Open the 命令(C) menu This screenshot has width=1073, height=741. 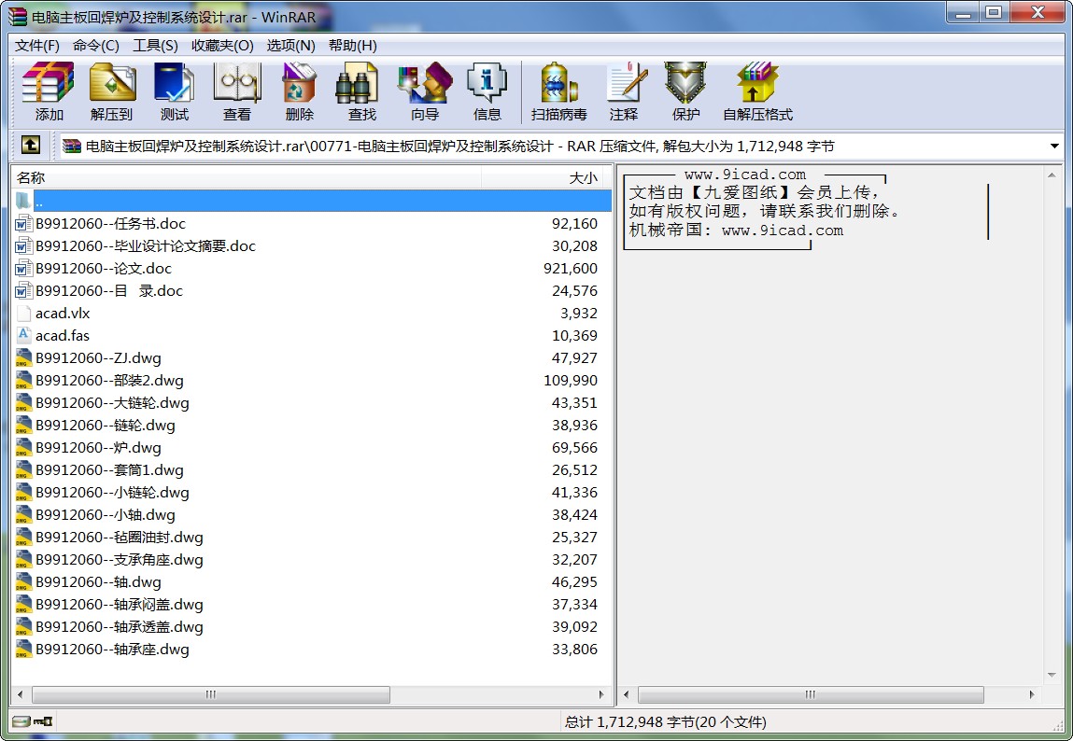[96, 45]
